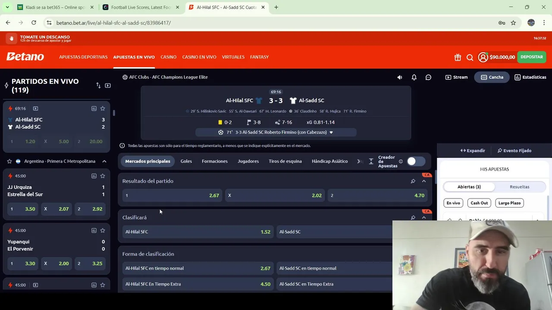Viewport: 552px width, 310px height.
Task: Select the Jugadores tab
Action: tap(248, 161)
